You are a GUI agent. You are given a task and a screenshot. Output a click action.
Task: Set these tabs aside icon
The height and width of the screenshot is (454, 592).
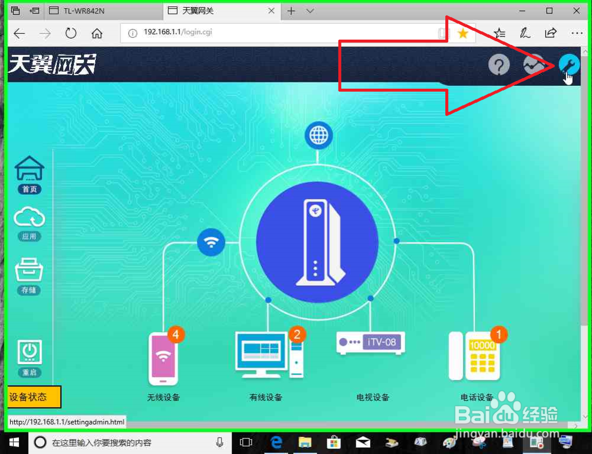pyautogui.click(x=34, y=11)
